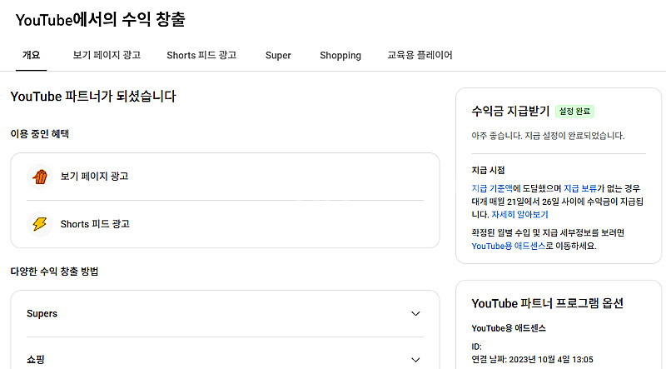Select the Shopping tab

click(x=340, y=55)
